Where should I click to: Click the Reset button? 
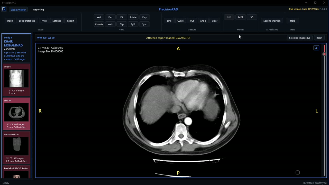click(x=319, y=38)
